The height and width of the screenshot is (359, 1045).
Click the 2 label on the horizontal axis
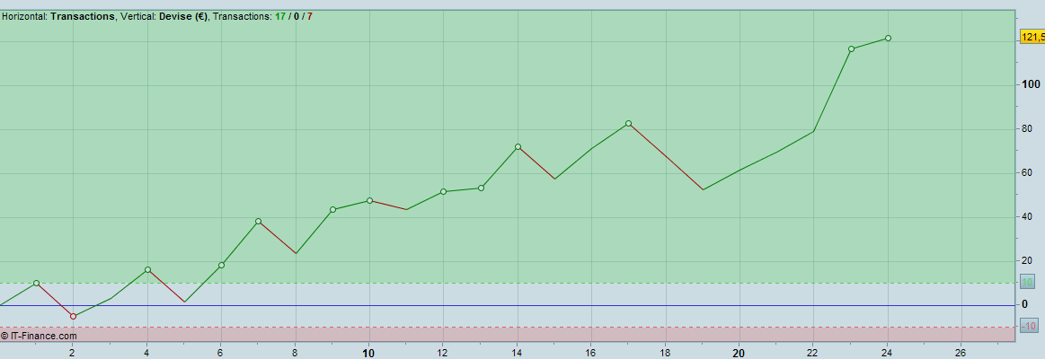[73, 353]
